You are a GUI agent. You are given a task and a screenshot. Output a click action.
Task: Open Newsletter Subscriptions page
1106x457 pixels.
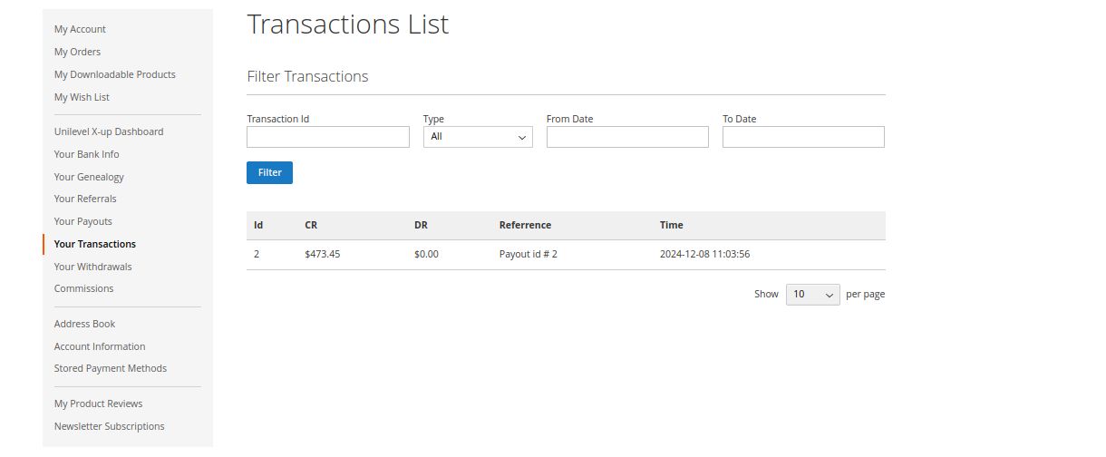point(109,426)
